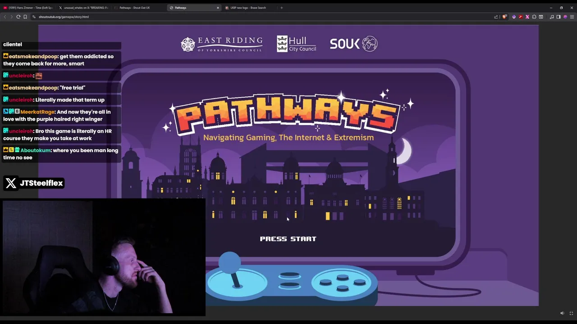The height and width of the screenshot is (324, 577).
Task: Enter fullscreen with bottom-right icon
Action: click(x=571, y=313)
